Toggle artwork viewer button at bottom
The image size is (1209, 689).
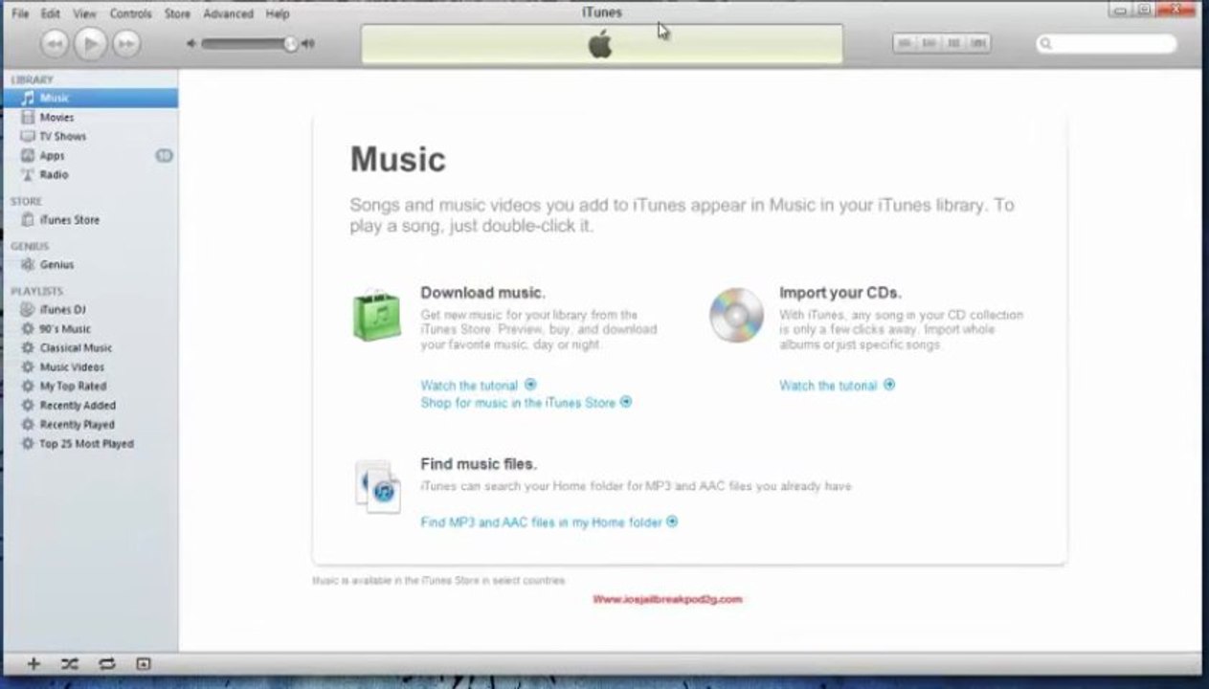[x=143, y=663]
